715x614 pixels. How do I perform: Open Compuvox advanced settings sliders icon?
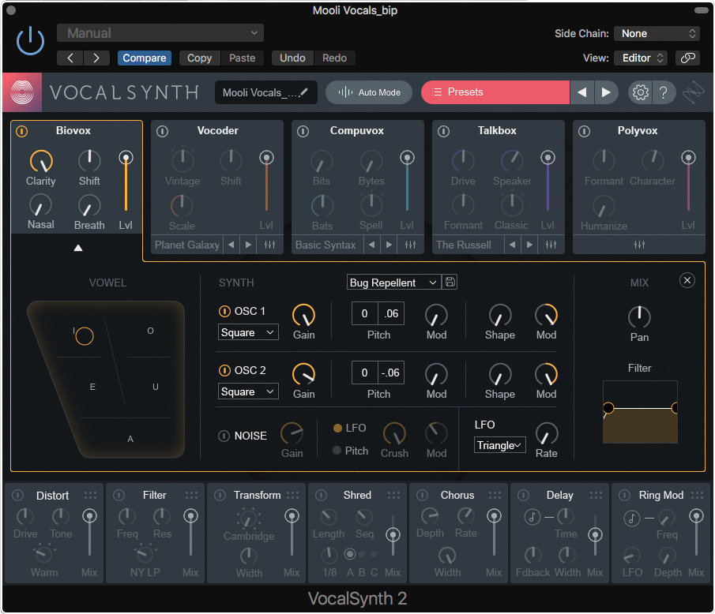click(410, 245)
